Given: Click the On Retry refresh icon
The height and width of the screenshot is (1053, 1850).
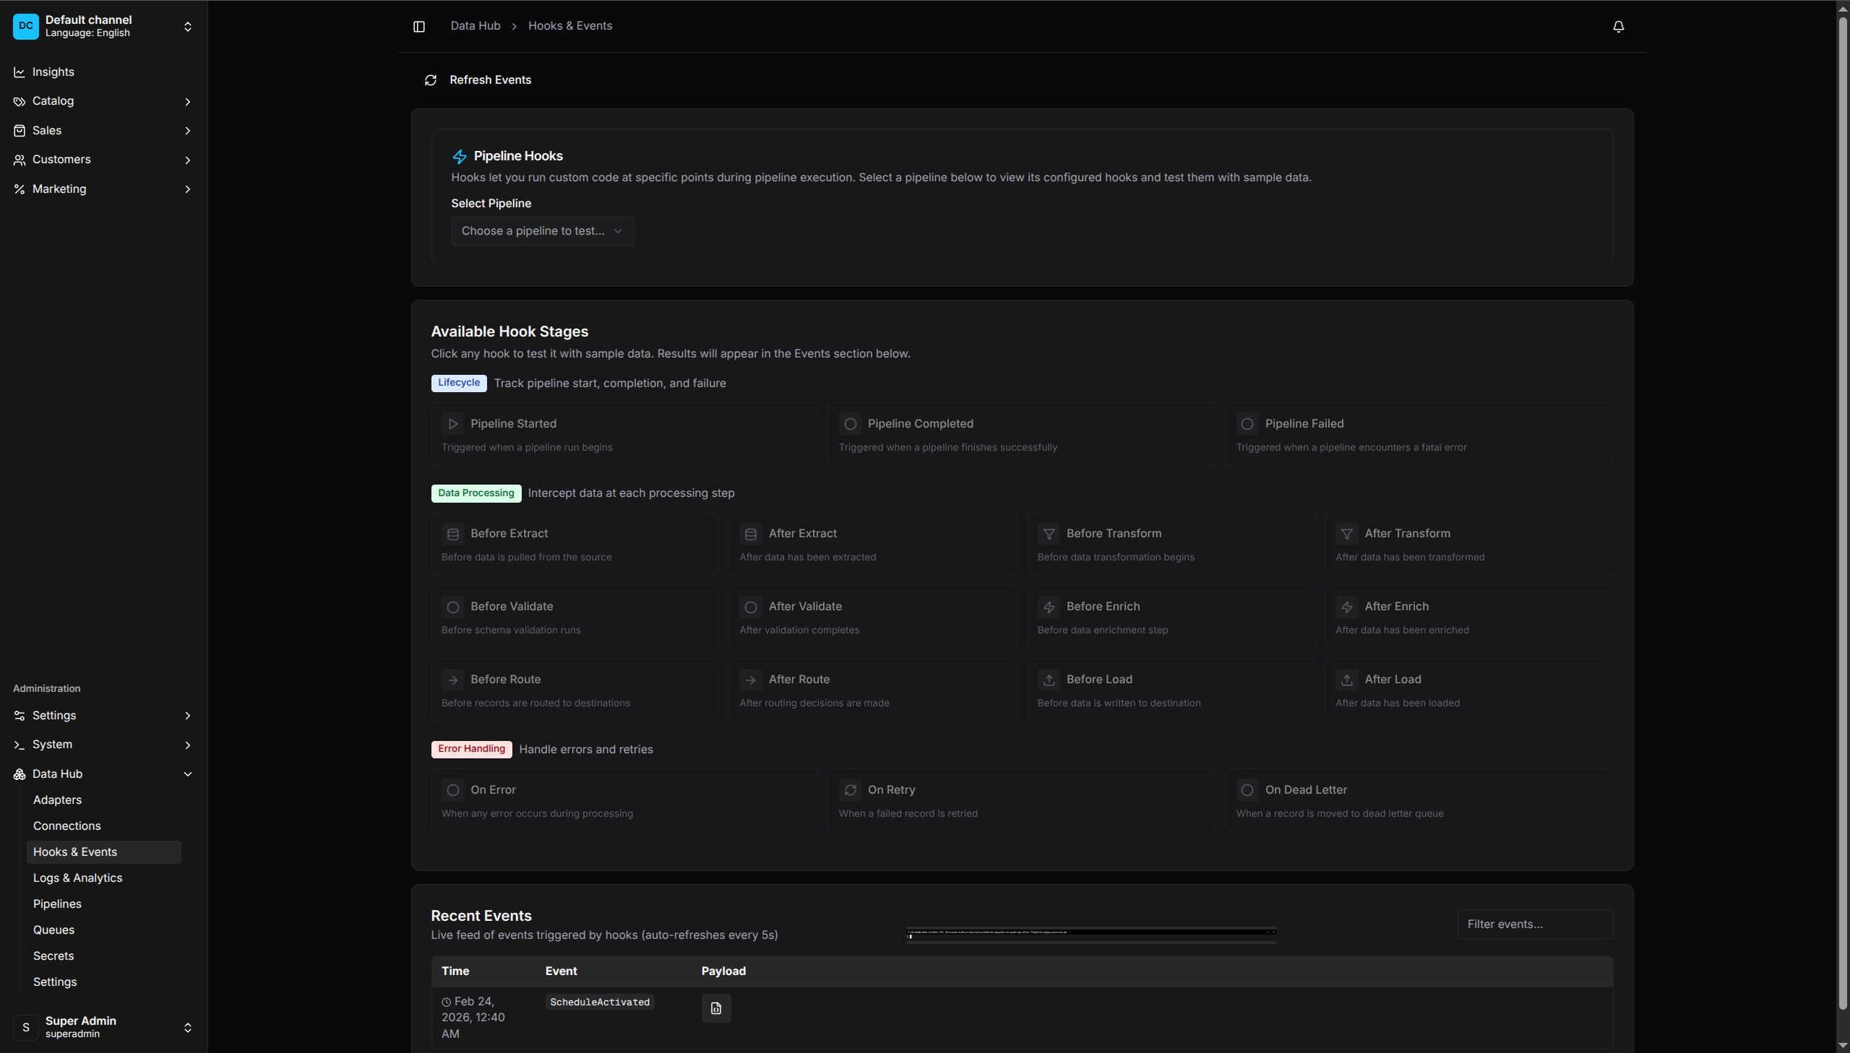Looking at the screenshot, I should tap(850, 790).
